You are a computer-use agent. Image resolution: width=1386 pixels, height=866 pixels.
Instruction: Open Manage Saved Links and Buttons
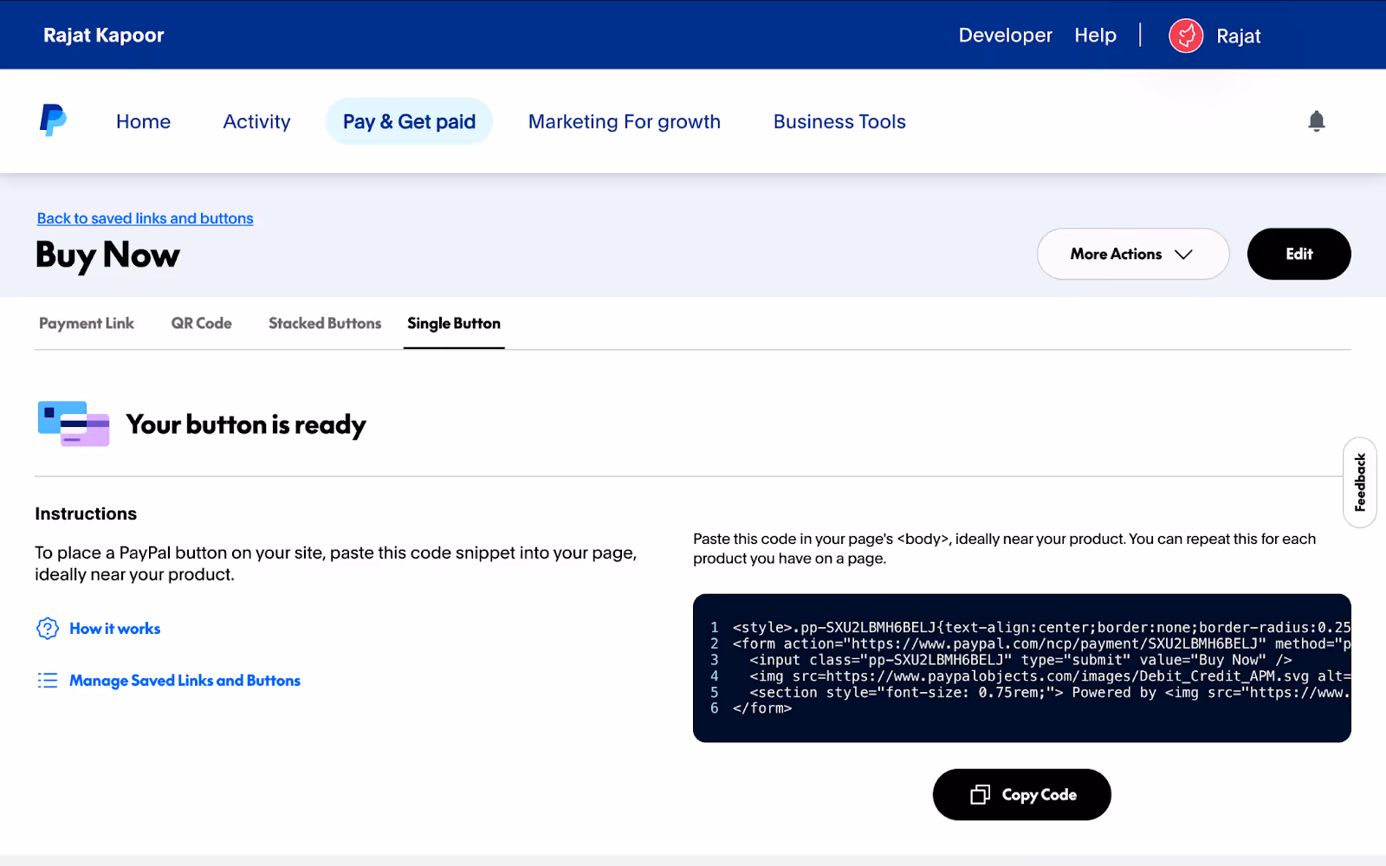[185, 681]
